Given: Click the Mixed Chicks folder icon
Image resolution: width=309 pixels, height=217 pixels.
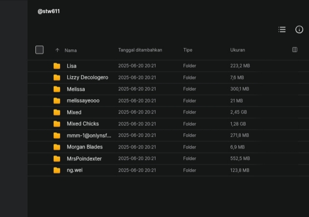Looking at the screenshot, I should point(57,124).
